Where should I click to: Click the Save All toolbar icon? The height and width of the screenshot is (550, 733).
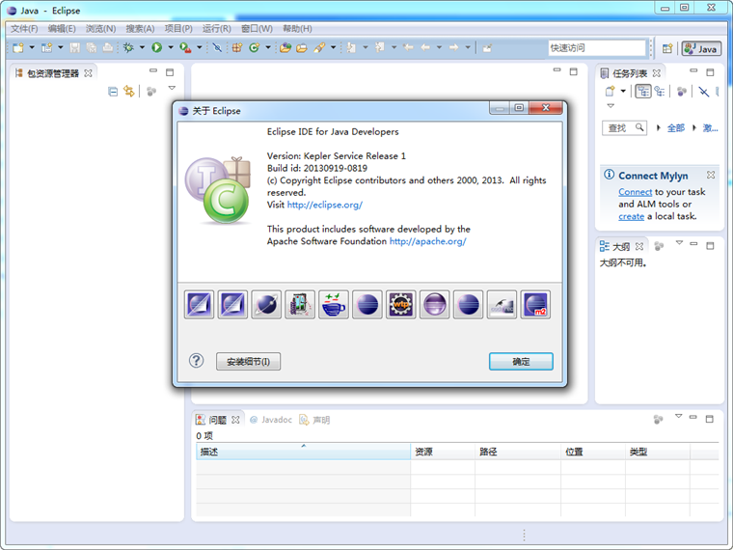click(92, 47)
